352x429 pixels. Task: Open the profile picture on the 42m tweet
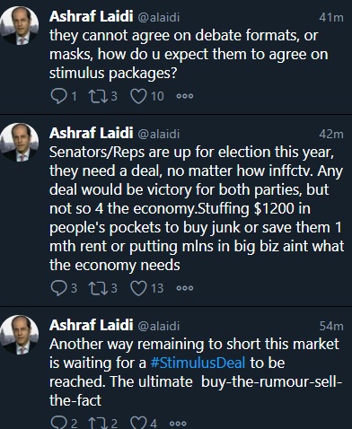[x=20, y=142]
